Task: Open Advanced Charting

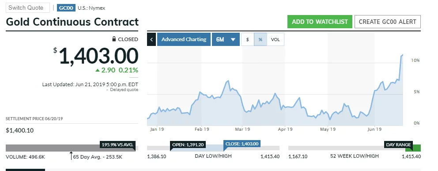Action: 184,39
